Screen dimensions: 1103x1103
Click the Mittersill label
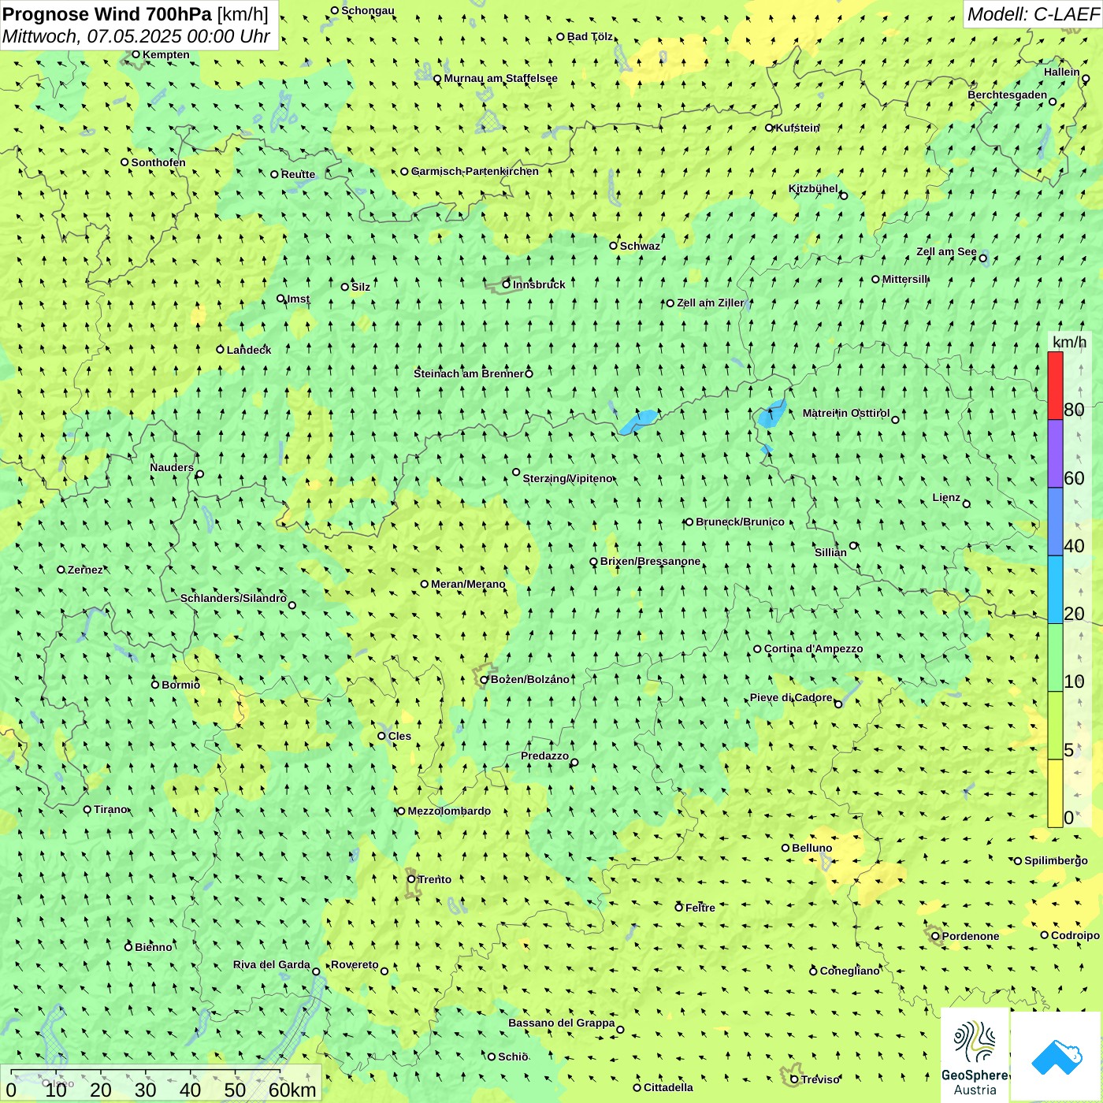pos(905,280)
